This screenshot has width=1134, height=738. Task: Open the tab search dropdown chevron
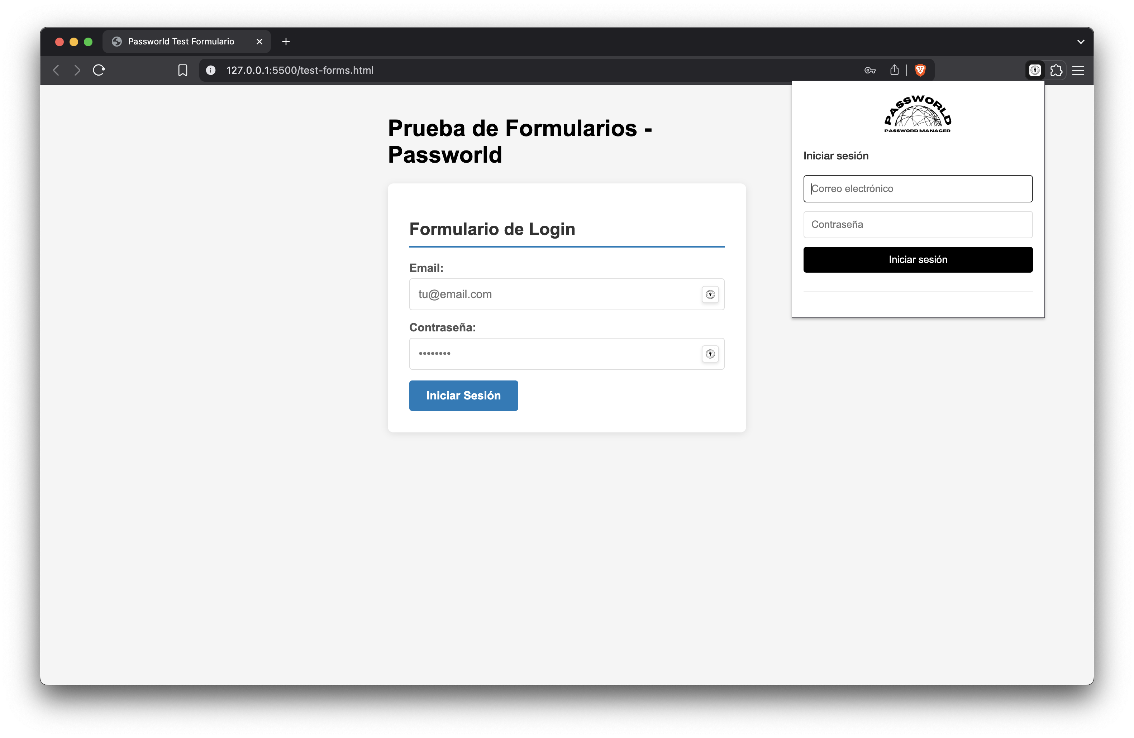pyautogui.click(x=1081, y=42)
